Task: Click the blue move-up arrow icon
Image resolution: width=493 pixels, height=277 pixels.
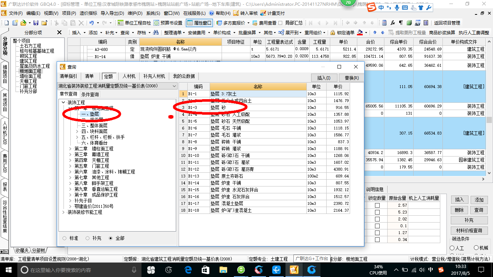Action: (x=375, y=32)
